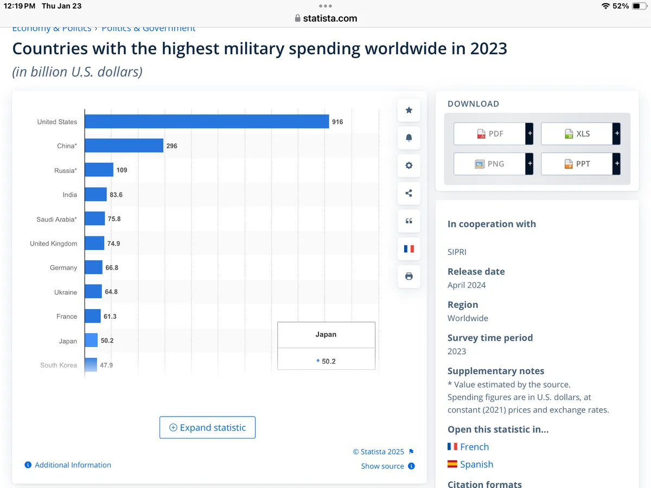Click the United Kingdom bar in chart

point(94,243)
